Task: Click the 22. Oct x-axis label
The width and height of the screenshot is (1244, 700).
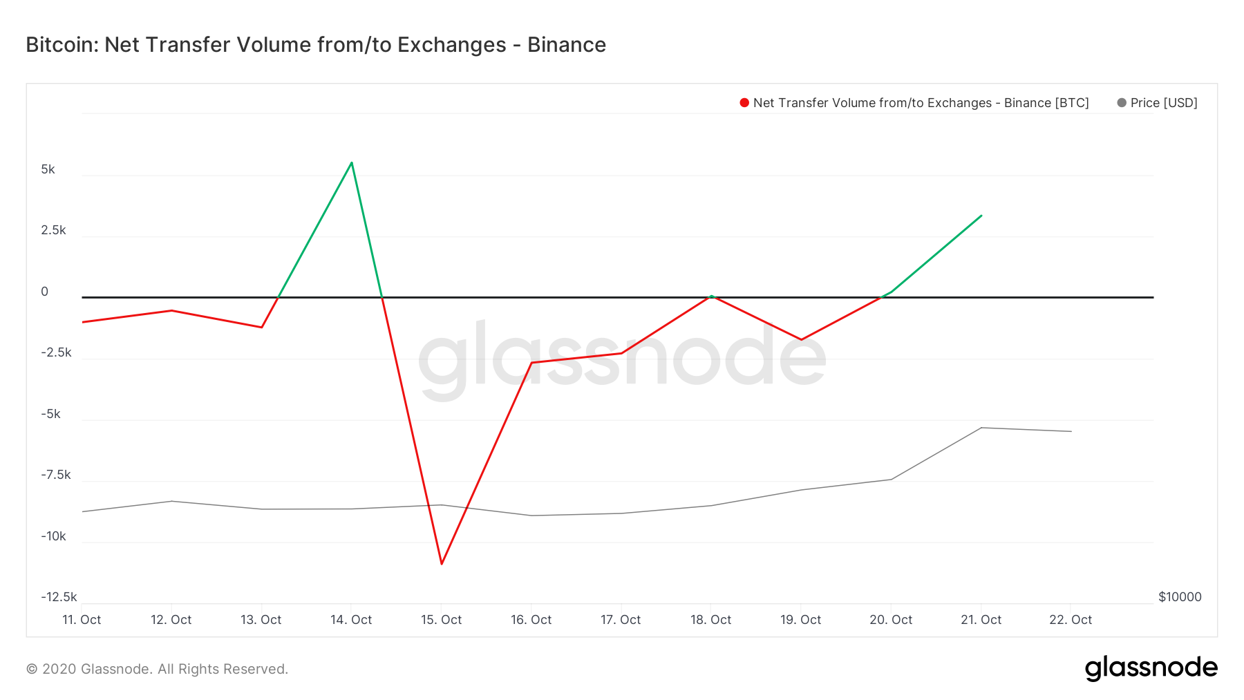Action: pyautogui.click(x=1071, y=620)
